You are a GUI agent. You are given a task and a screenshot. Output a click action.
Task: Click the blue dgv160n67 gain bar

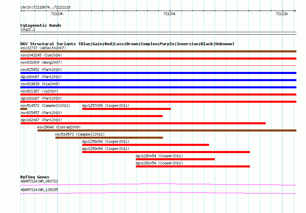coord(158,80)
